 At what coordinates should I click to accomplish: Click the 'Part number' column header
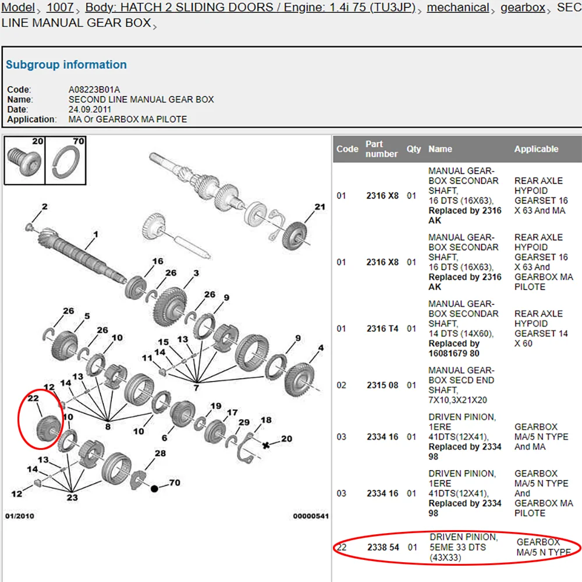tap(381, 149)
